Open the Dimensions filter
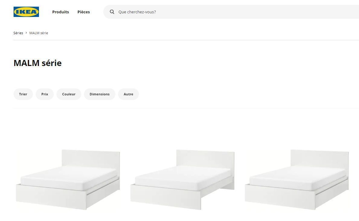Screen dimensions: 359x221 [x=99, y=94]
